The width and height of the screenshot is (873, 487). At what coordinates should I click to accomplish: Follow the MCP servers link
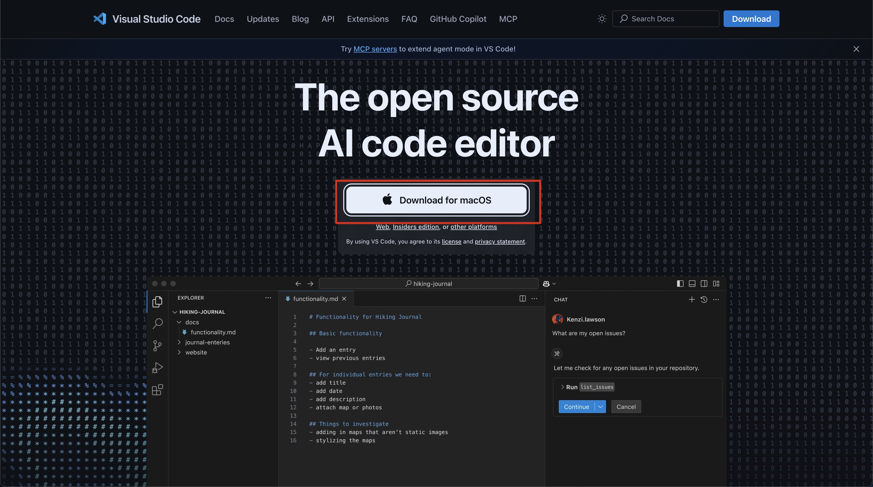pyautogui.click(x=375, y=49)
